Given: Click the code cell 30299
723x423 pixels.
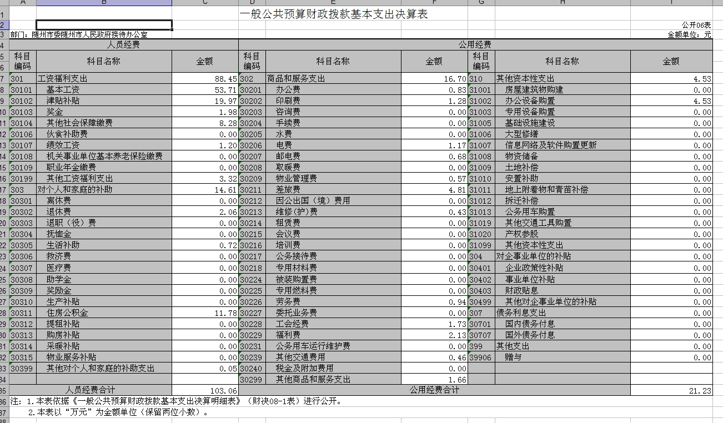Looking at the screenshot, I should (x=252, y=379).
